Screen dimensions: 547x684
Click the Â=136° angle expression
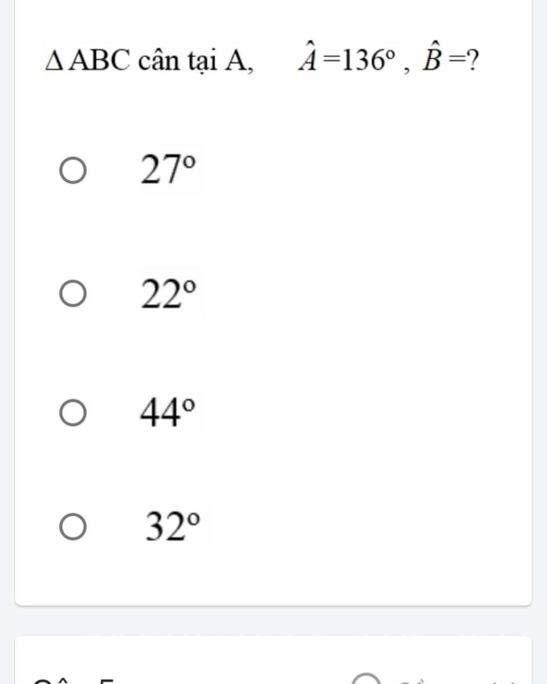347,60
